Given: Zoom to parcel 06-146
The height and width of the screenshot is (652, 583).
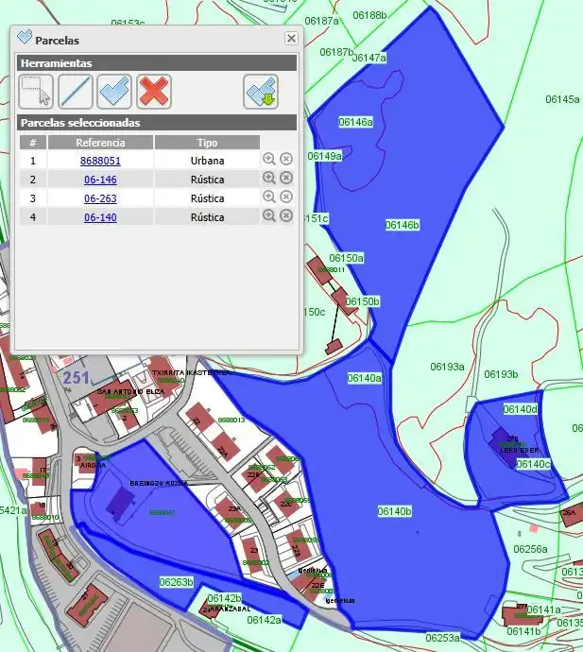Looking at the screenshot, I should tap(269, 178).
